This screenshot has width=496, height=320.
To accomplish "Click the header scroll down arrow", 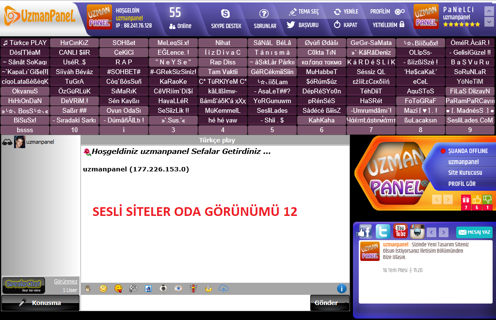I will coord(491,22).
